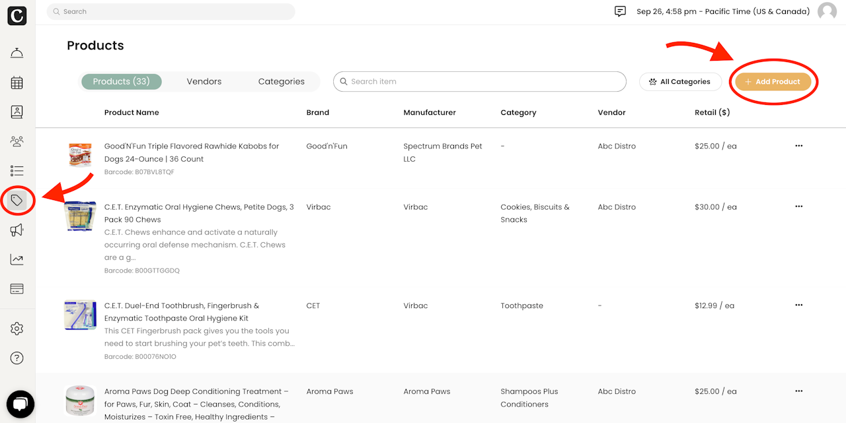Open the calendar icon in sidebar

[17, 82]
